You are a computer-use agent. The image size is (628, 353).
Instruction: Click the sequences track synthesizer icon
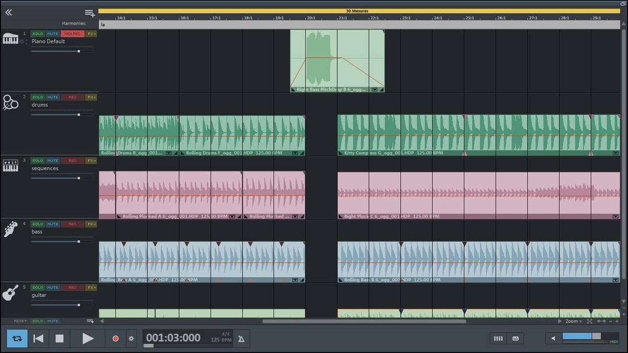coord(10,166)
